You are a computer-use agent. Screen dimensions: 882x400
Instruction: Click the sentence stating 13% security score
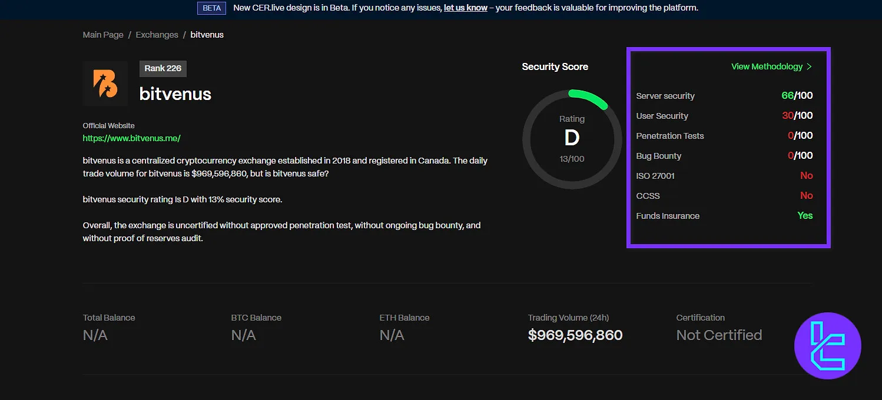183,199
